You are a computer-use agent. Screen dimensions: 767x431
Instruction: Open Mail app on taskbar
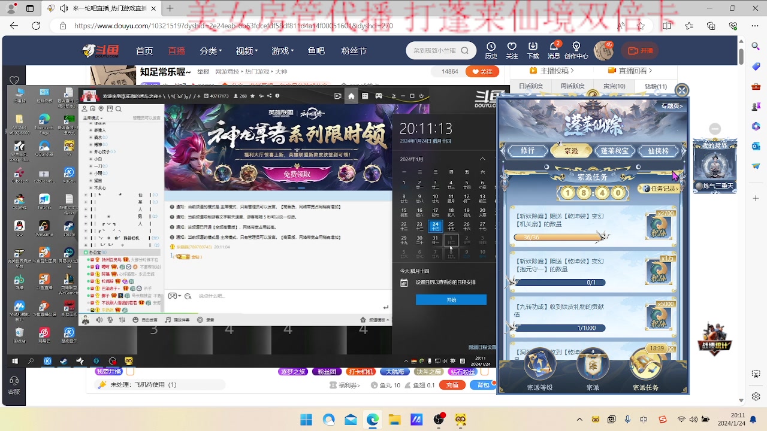click(x=351, y=420)
